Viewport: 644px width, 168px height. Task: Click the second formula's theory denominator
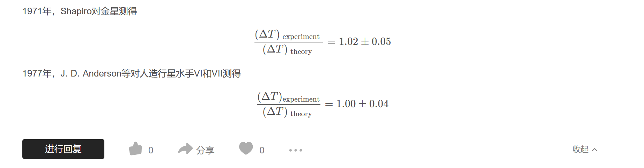click(x=287, y=112)
